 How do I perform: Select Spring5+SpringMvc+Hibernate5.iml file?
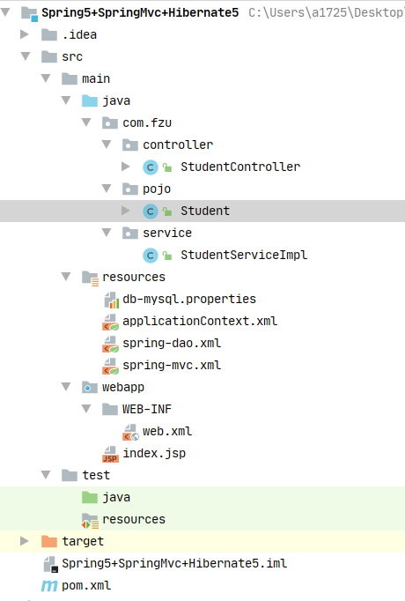click(x=174, y=563)
